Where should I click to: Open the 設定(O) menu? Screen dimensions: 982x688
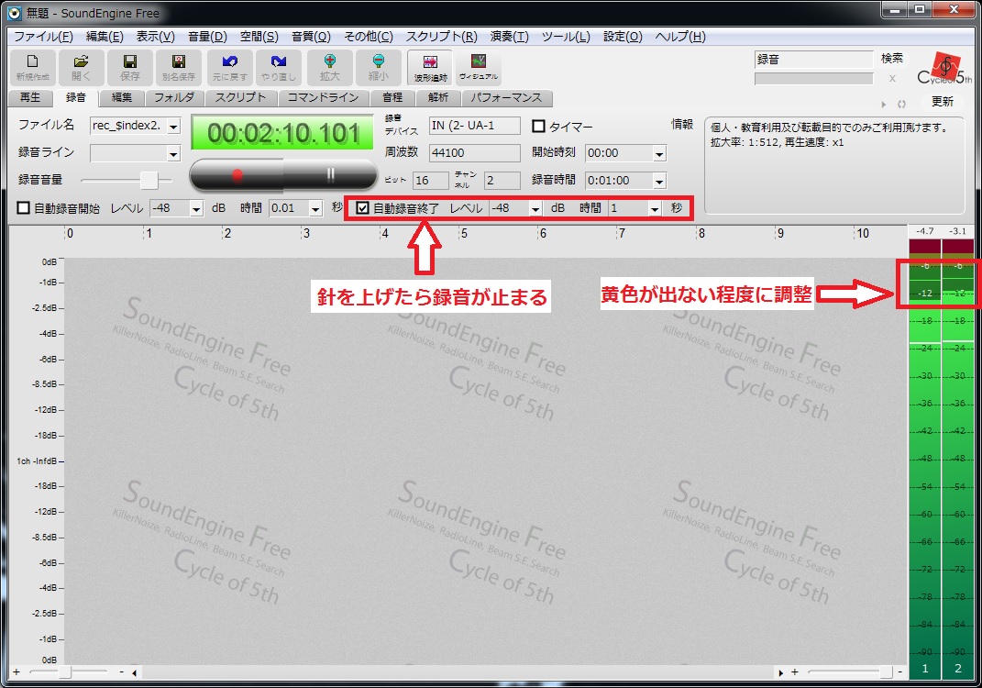pos(623,37)
